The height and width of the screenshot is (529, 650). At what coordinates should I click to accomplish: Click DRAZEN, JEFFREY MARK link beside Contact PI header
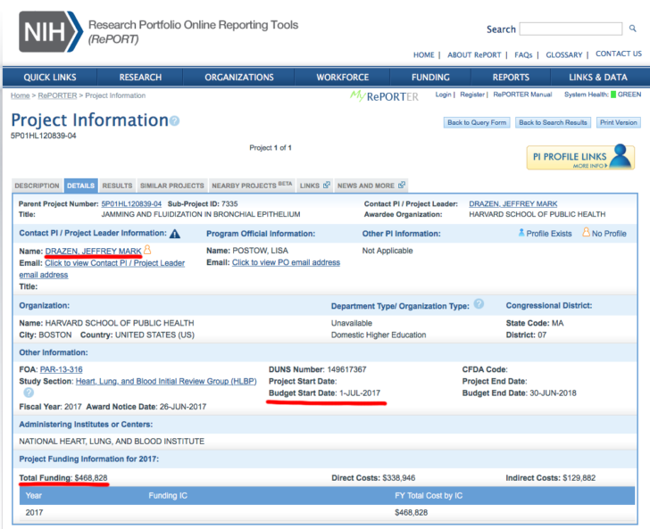click(x=512, y=203)
